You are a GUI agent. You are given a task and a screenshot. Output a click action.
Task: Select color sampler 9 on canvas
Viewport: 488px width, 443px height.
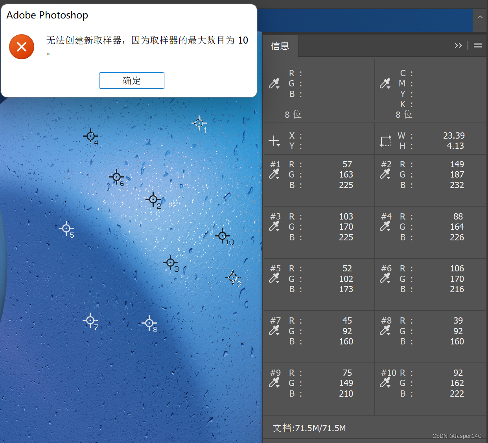(233, 278)
